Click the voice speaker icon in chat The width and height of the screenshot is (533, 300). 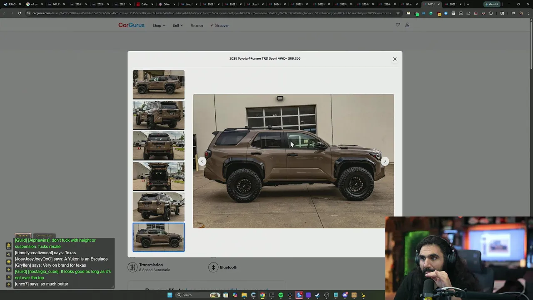click(x=8, y=254)
